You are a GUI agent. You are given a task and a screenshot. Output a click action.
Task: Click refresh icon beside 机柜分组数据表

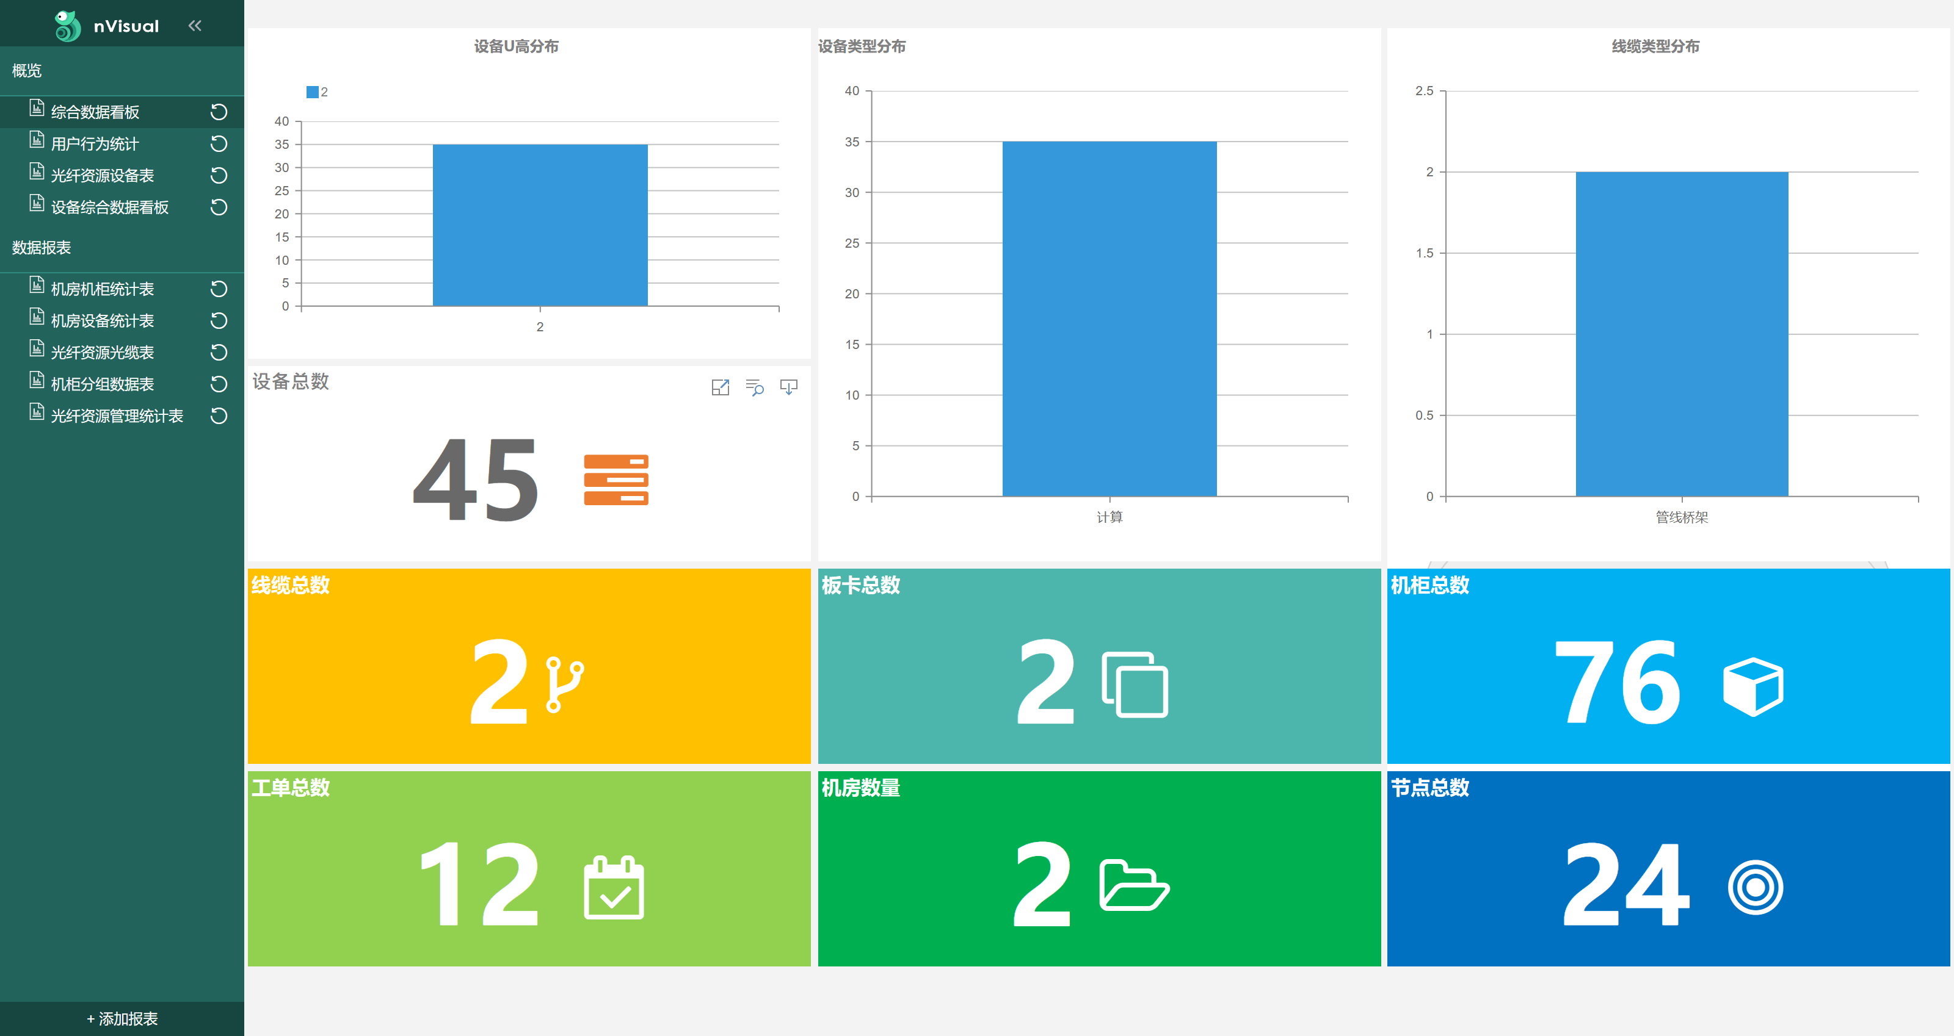pyautogui.click(x=219, y=384)
